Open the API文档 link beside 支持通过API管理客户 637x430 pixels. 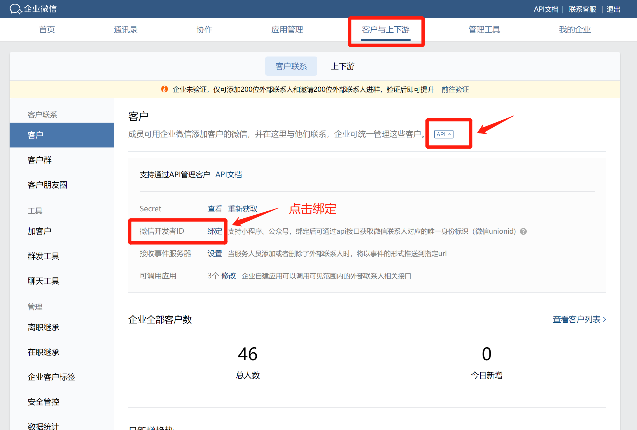click(x=228, y=175)
